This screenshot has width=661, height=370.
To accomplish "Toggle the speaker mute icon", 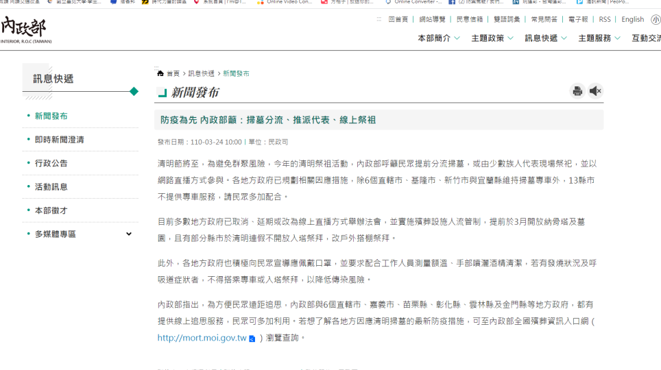I will tap(595, 91).
